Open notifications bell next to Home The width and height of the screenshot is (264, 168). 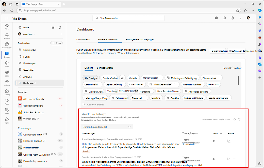click(x=60, y=27)
